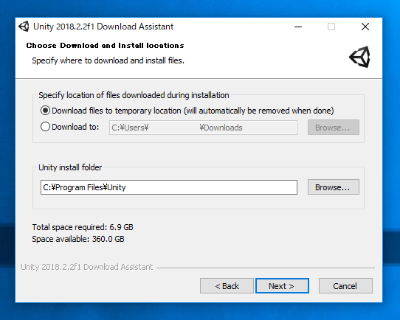Click the footer Unity 2018.2.2f1 Download Assistant label
The width and height of the screenshot is (400, 320).
[x=87, y=267]
